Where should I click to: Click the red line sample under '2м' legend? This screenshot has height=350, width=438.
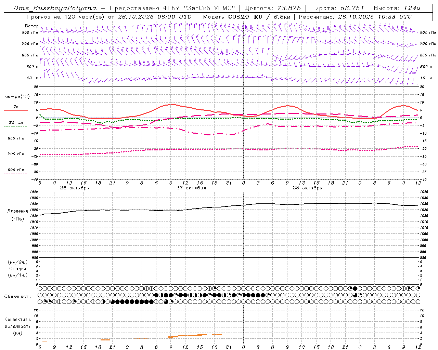coord(16,111)
